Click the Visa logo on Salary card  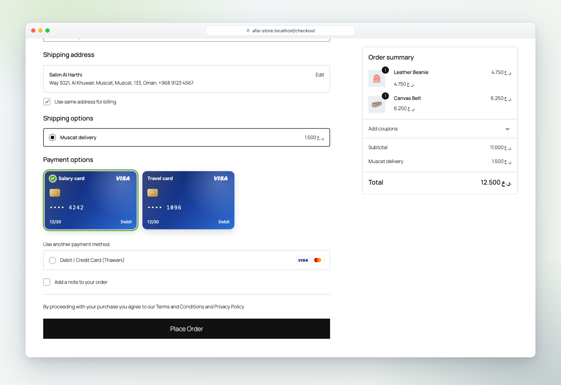point(123,178)
